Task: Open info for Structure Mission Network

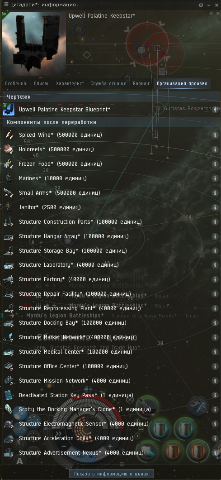Action: 215,381
